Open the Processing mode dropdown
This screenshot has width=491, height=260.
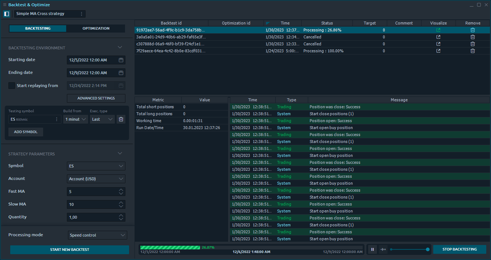[97, 235]
